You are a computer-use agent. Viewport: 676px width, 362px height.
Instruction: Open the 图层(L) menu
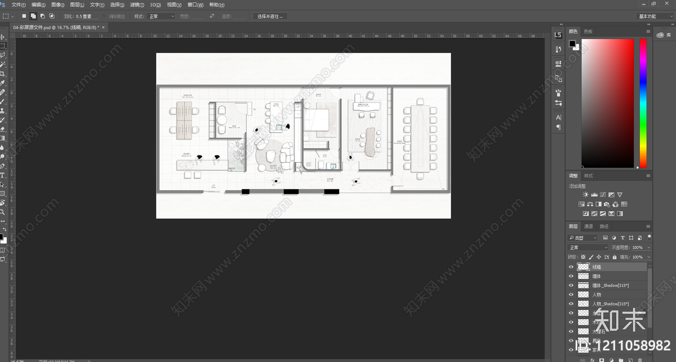(77, 5)
